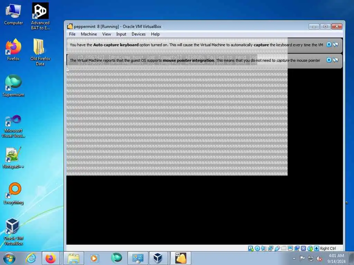Viewport: 354px width, 265px height.
Task: Select the Old Firefox Data folder
Action: [x=40, y=52]
